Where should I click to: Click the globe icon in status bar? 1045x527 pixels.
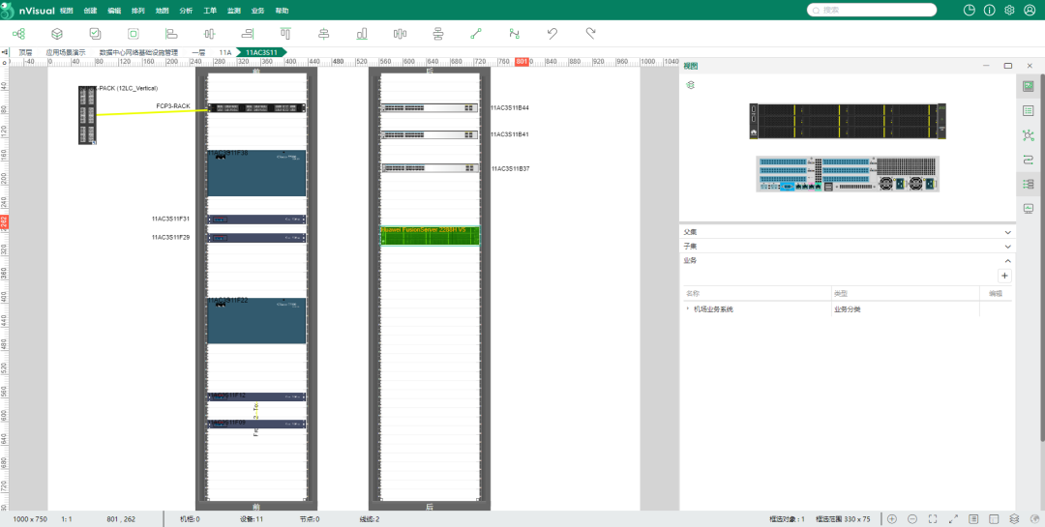tap(1034, 519)
